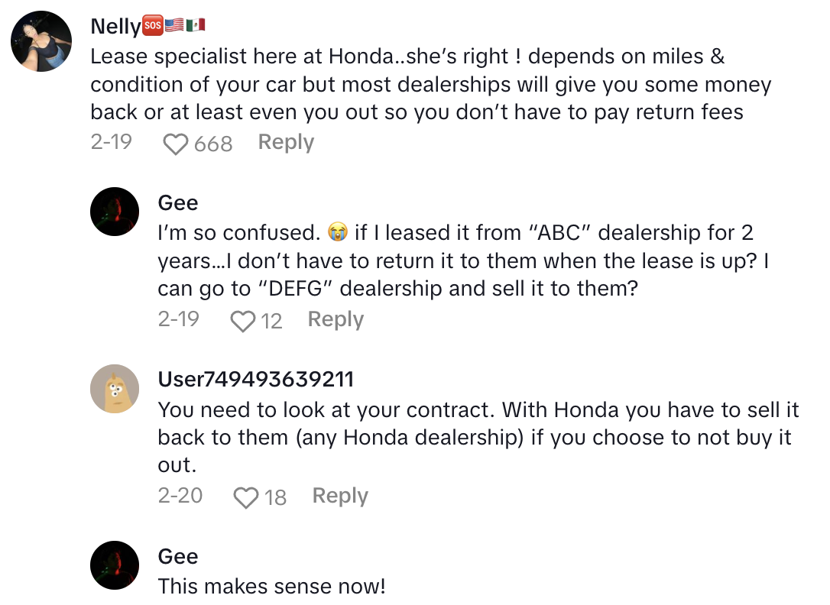Image resolution: width=830 pixels, height=605 pixels.
Task: Open the Nelly username link
Action: click(115, 26)
